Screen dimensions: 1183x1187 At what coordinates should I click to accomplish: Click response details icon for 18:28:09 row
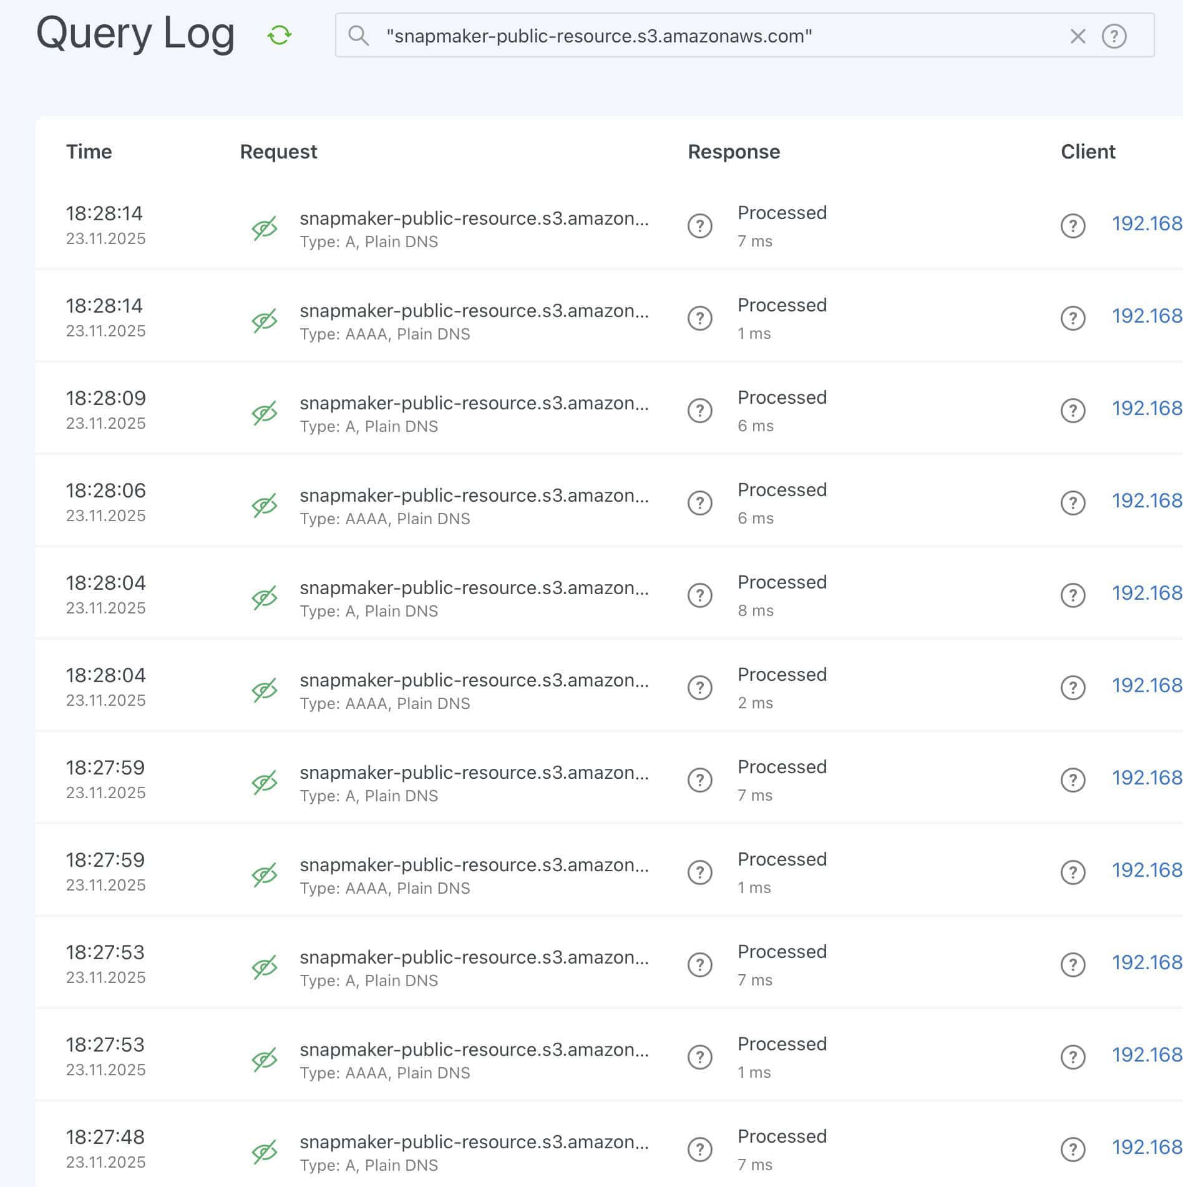point(699,411)
